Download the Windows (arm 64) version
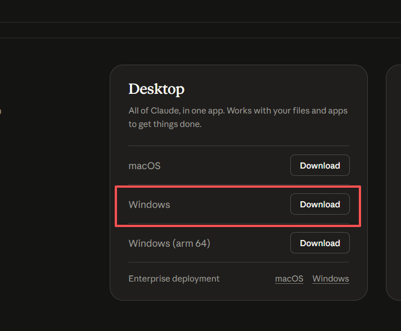 pos(319,243)
